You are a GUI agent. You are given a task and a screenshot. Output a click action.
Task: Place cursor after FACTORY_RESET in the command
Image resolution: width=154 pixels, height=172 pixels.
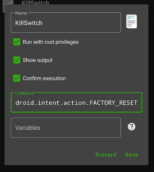coord(138,103)
